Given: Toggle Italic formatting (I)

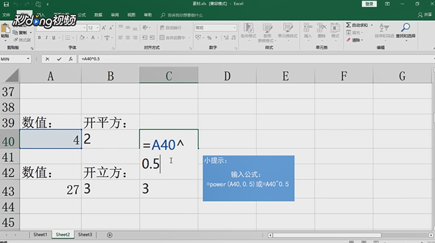Looking at the screenshot, I should [x=46, y=37].
